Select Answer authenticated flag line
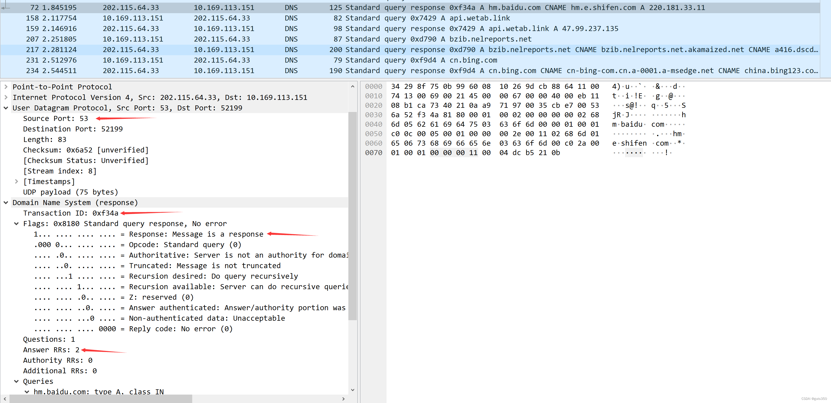The height and width of the screenshot is (403, 831). (x=190, y=308)
